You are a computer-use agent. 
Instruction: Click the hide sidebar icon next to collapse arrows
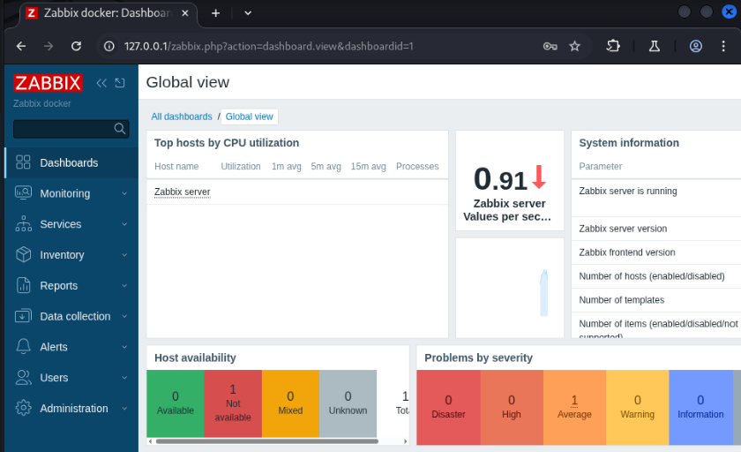coord(120,83)
